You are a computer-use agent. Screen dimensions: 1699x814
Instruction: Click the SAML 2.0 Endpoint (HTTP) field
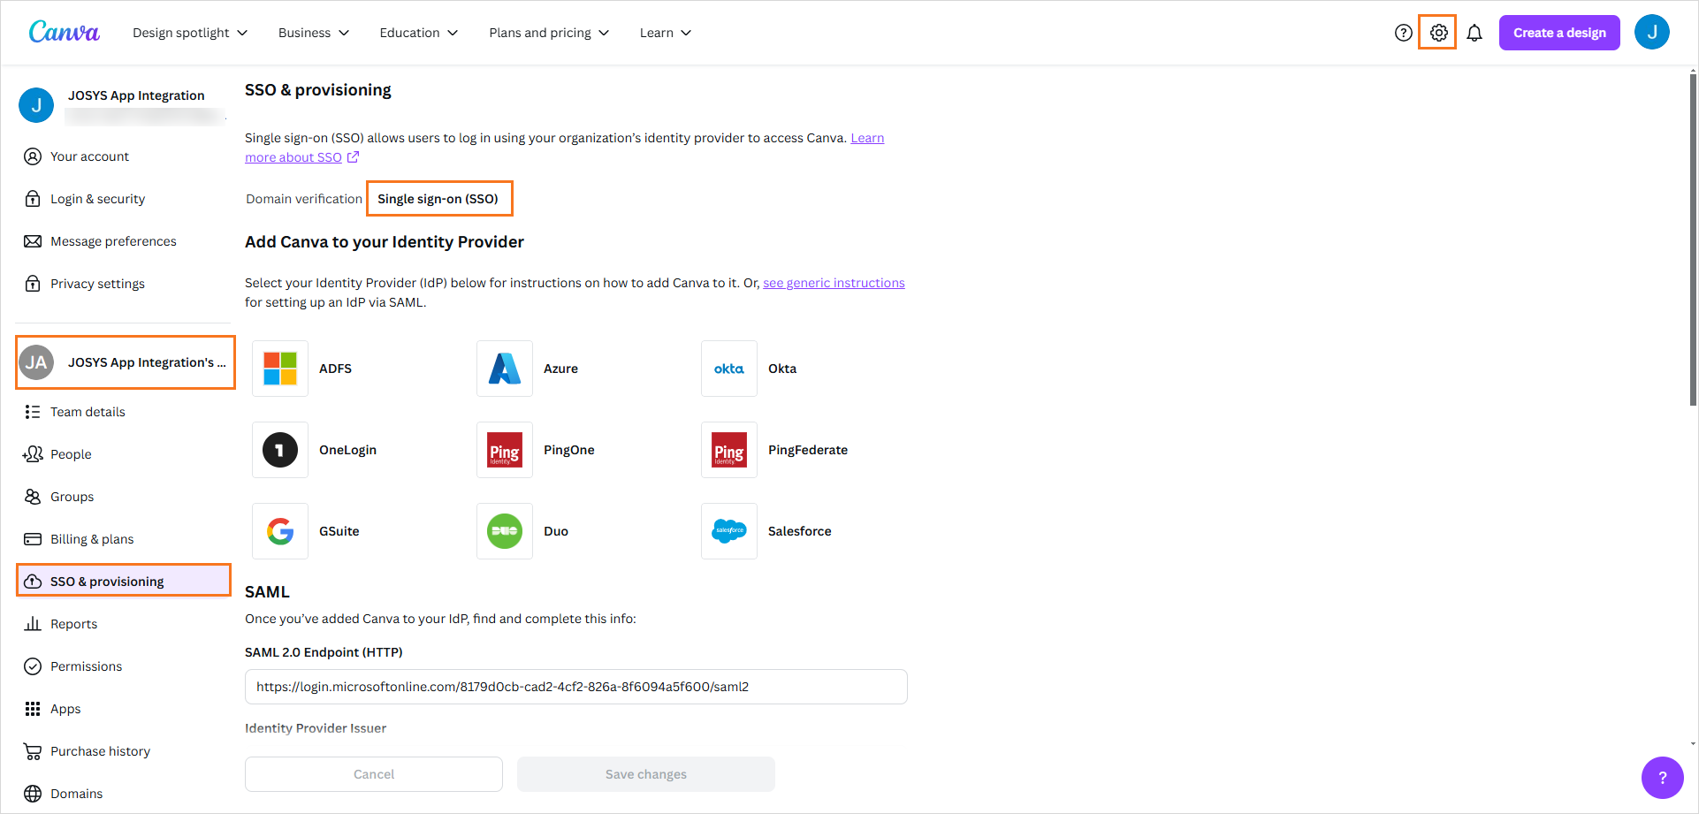[576, 687]
